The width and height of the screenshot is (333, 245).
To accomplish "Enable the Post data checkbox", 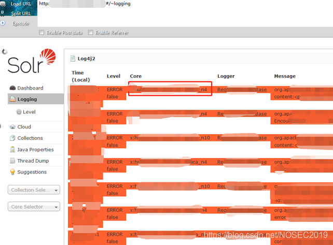I will [x=41, y=33].
